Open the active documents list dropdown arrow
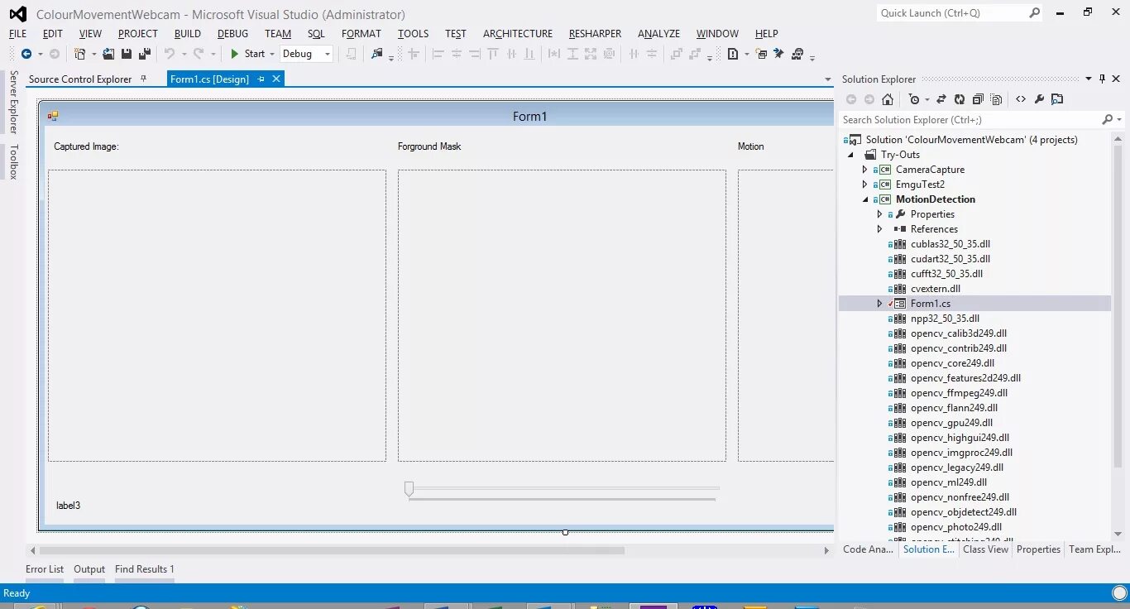The image size is (1130, 609). [828, 79]
